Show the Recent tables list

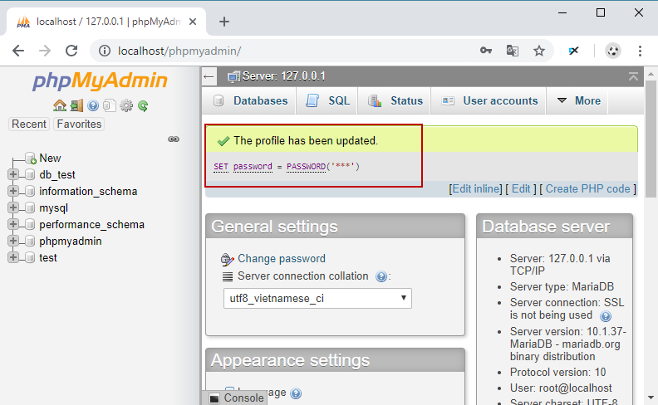29,124
